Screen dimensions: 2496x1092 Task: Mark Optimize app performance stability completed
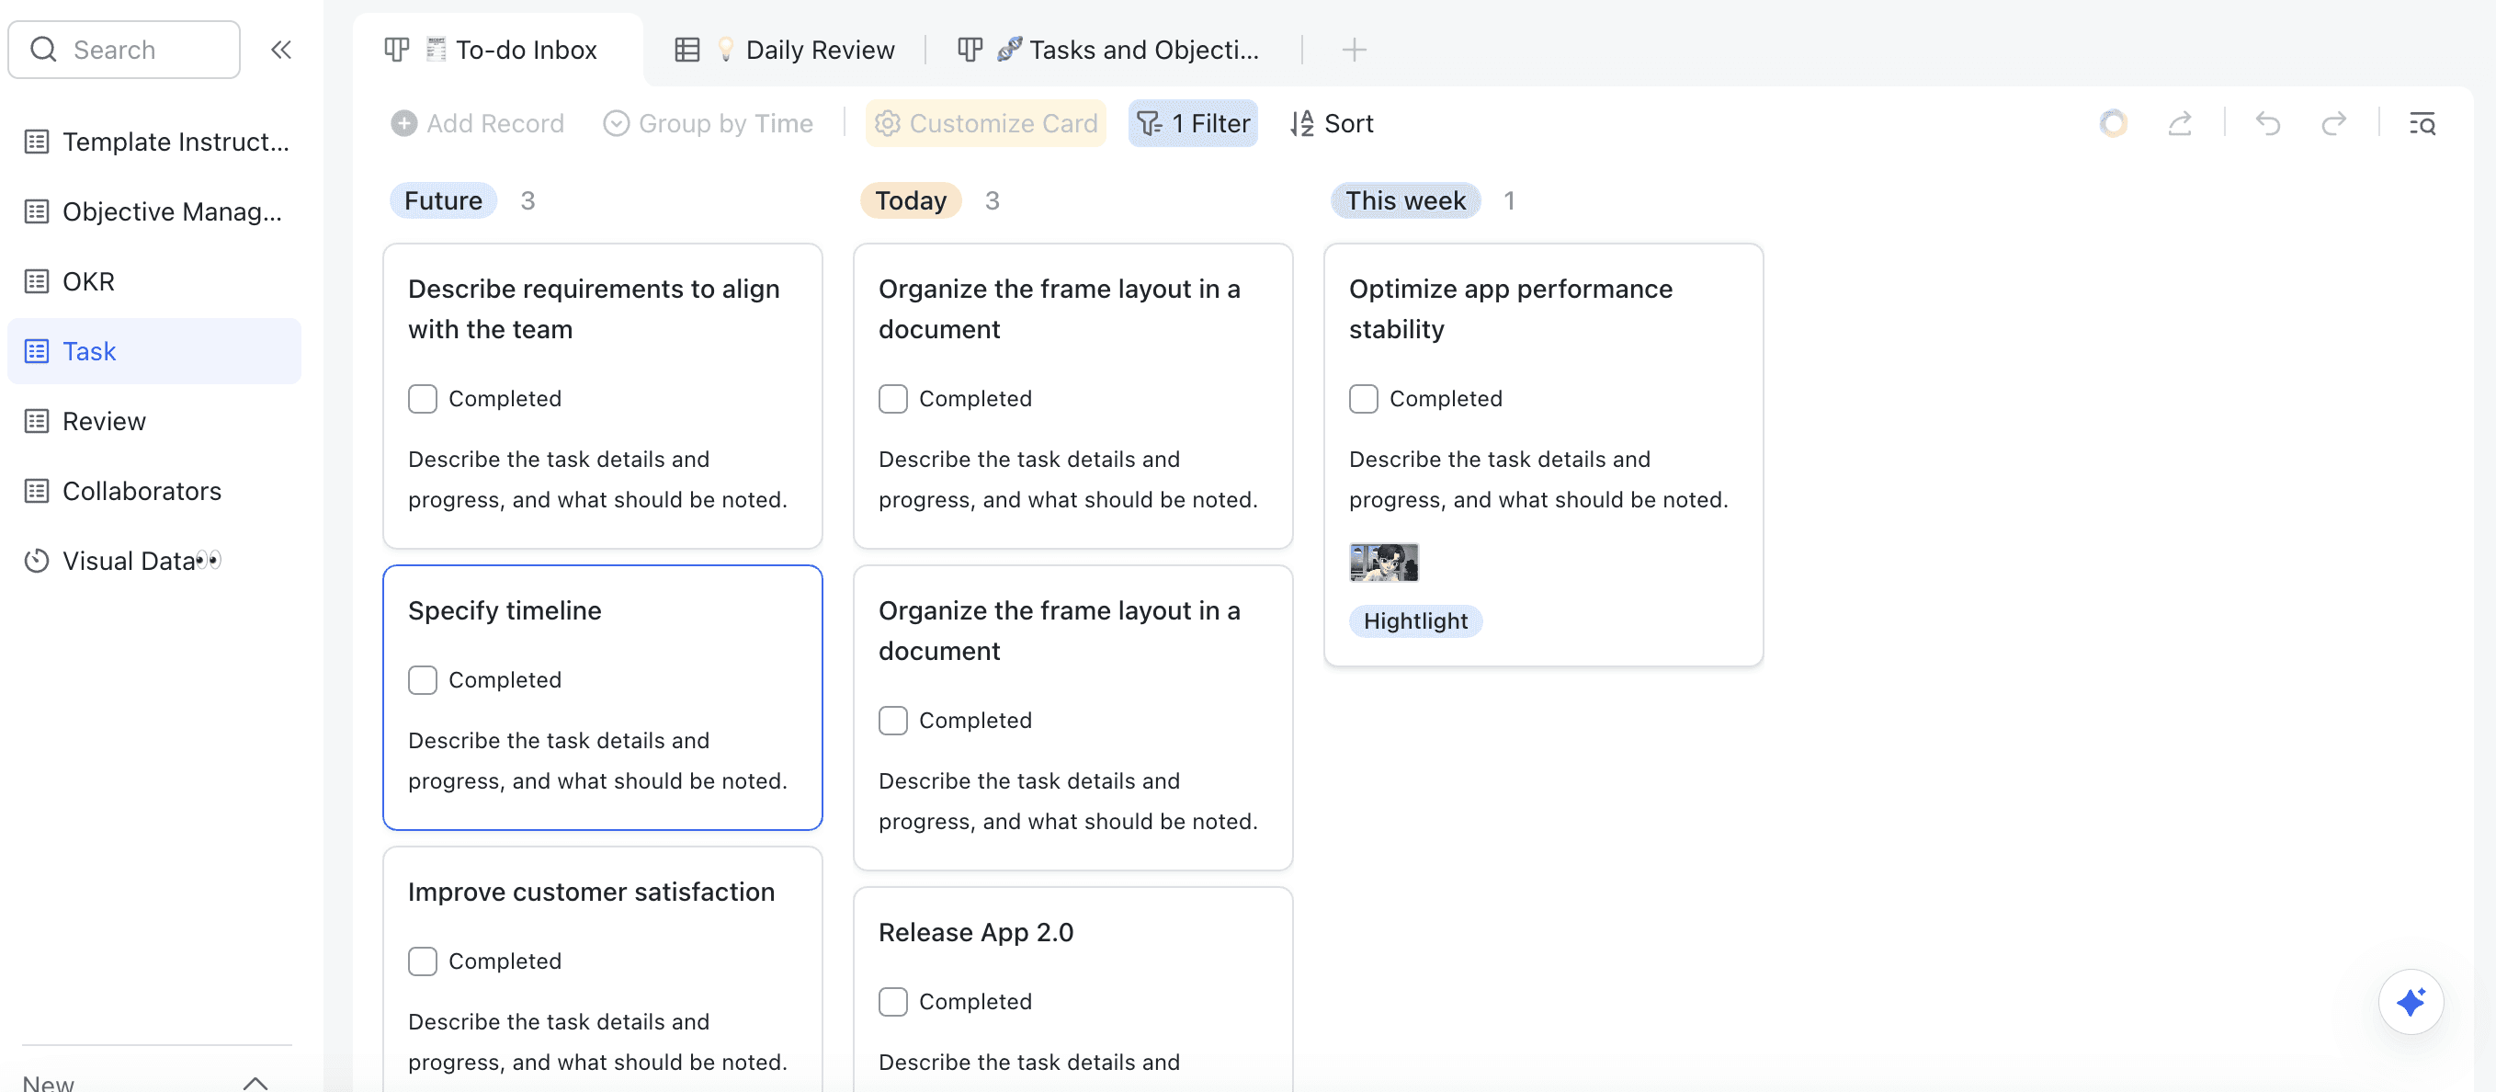1363,399
